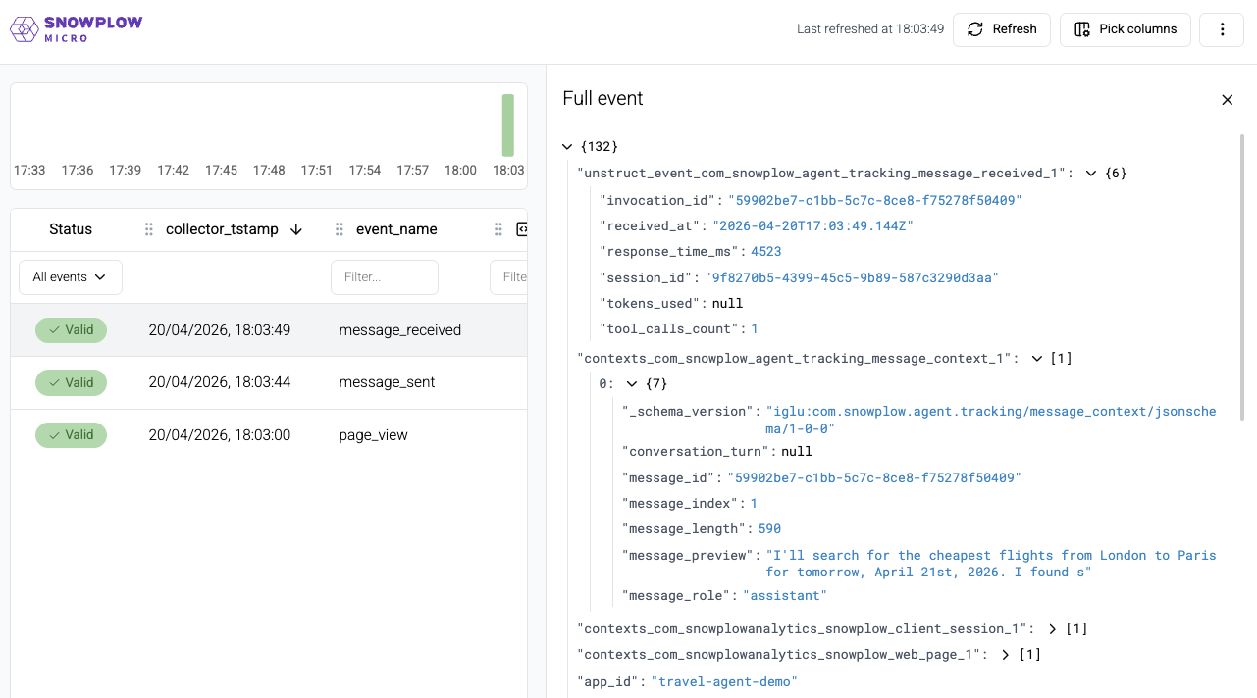1257x698 pixels.
Task: Collapse the root {132} JSON node
Action: (567, 147)
